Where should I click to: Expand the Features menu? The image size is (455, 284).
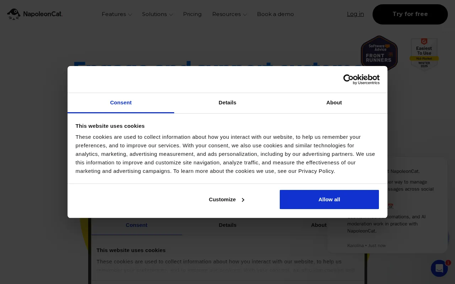(117, 14)
